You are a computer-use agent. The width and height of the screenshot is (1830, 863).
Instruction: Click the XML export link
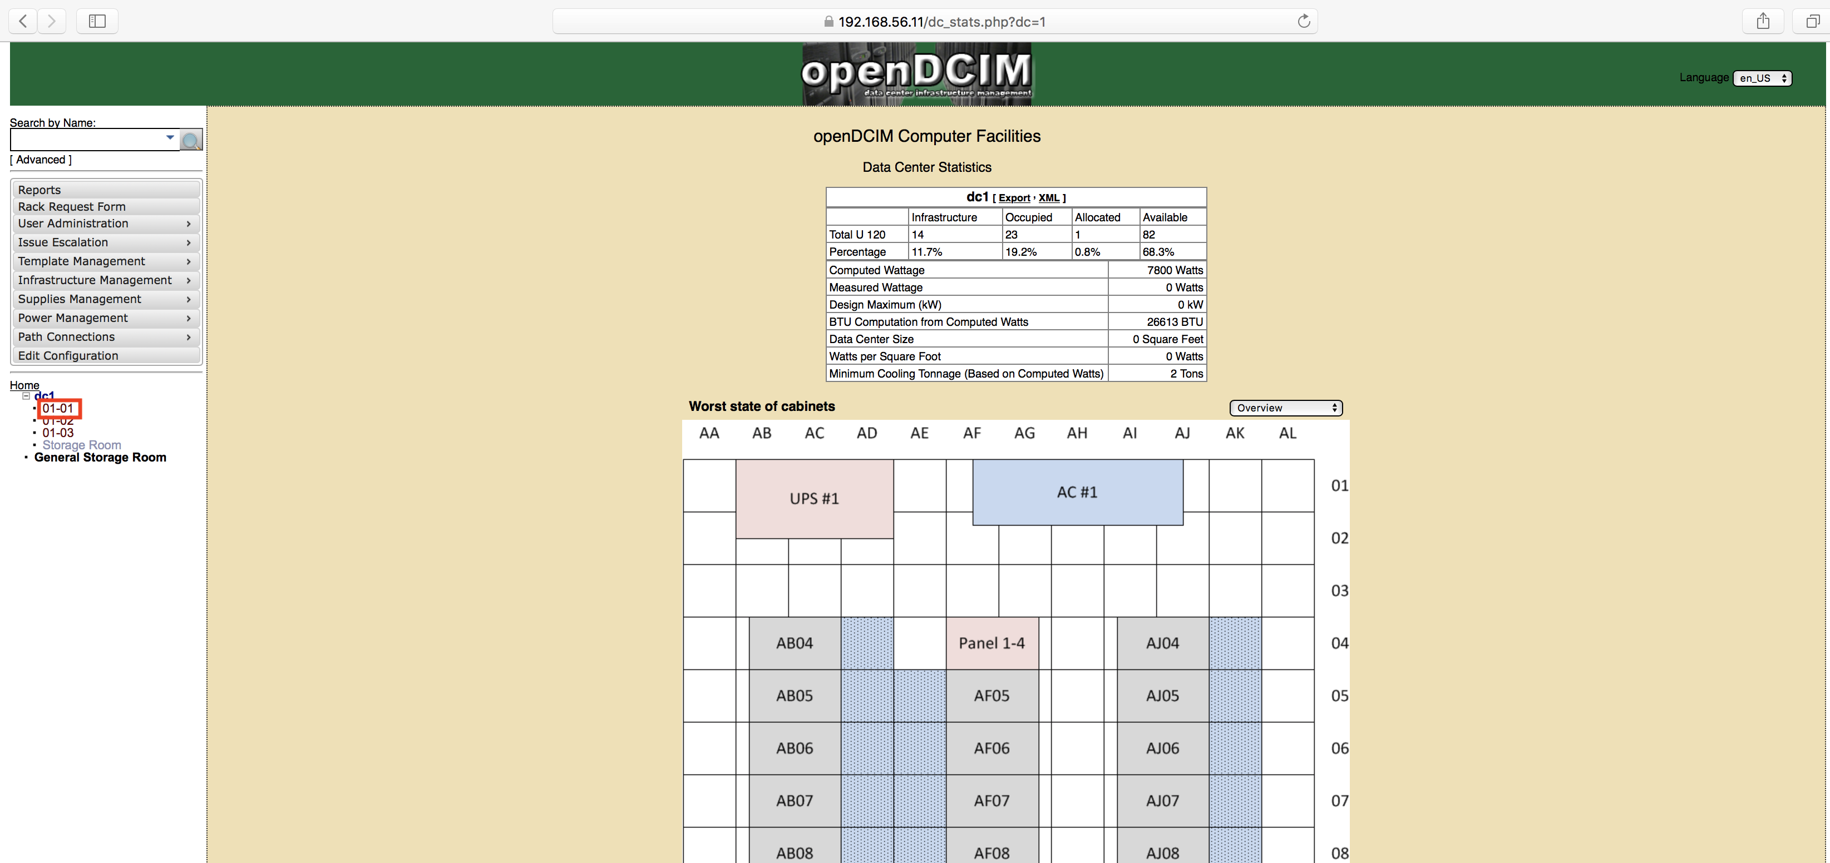1049,198
